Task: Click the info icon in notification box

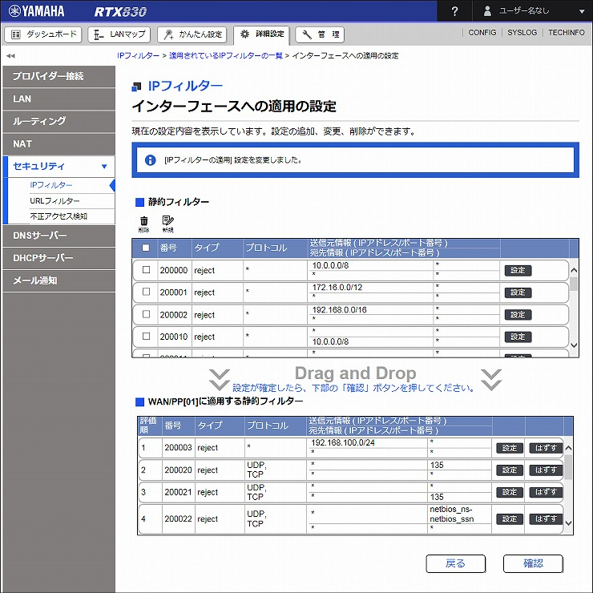Action: tap(150, 160)
